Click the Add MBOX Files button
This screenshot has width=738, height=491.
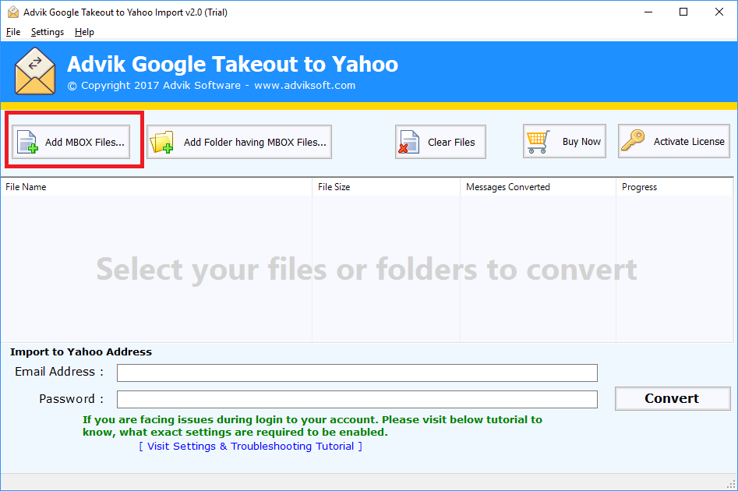point(71,142)
